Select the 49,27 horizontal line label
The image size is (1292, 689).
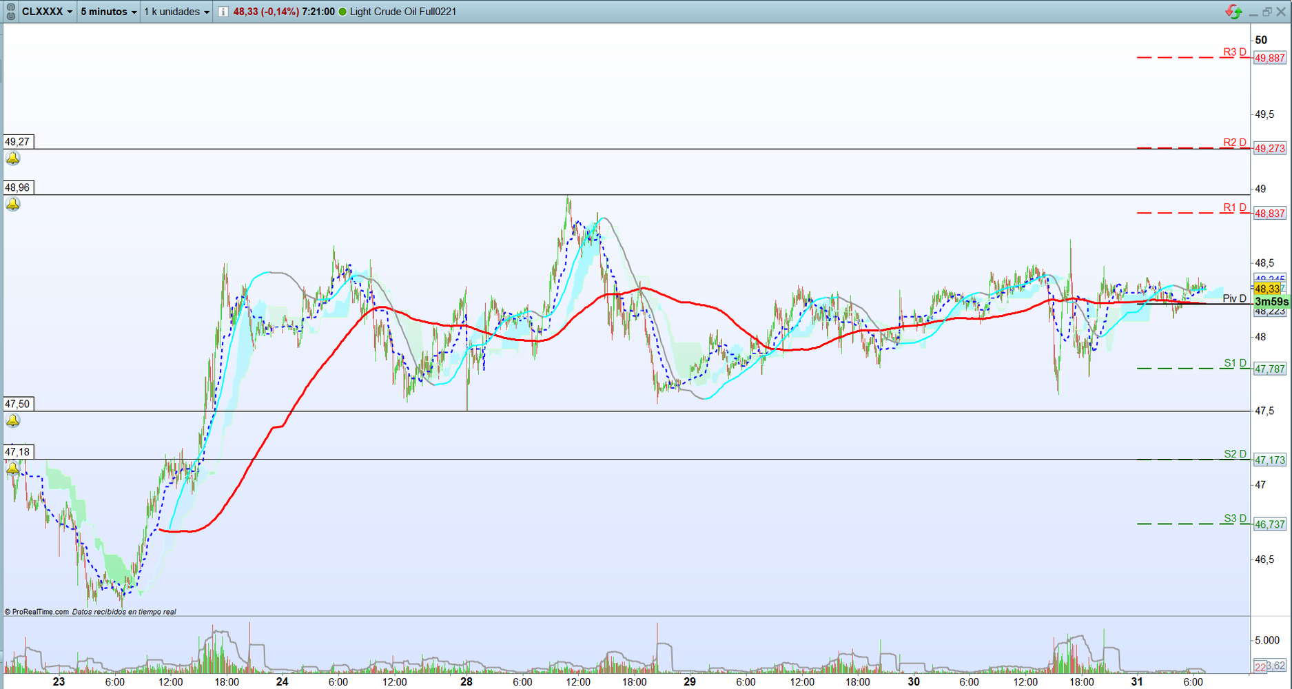coord(18,142)
